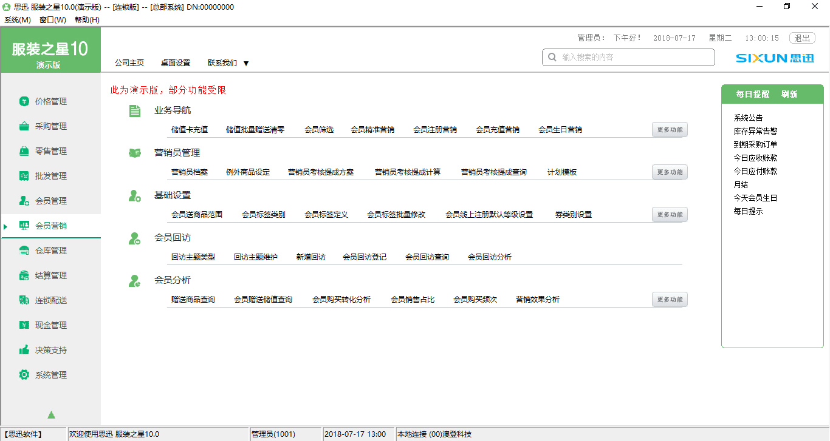Click the 退出 logout button
Viewport: 830px width, 441px height.
click(x=802, y=38)
